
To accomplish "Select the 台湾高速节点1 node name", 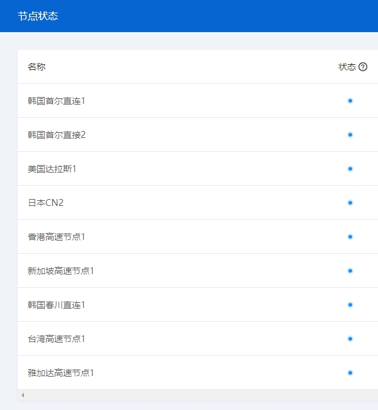I will tap(56, 339).
